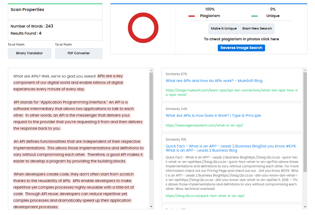The width and height of the screenshot is (315, 215).
Task: Click 'Results Found : 4' text
Action: tap(26, 33)
